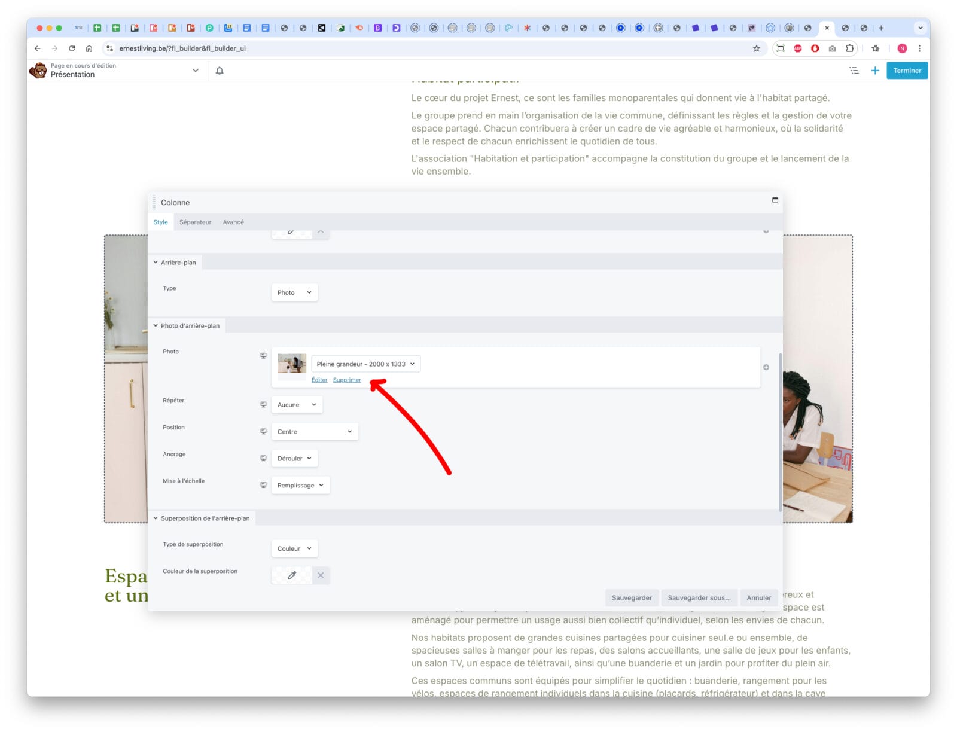Open the photo size dropdown Pleine grandeur
957x732 pixels.
pos(365,364)
